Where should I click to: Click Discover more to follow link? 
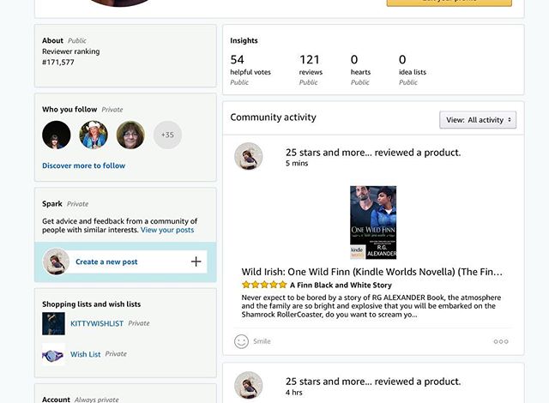(83, 165)
